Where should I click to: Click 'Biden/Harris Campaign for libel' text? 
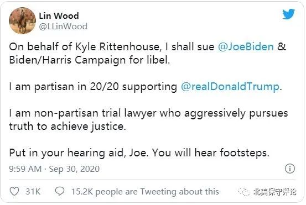tap(90, 60)
